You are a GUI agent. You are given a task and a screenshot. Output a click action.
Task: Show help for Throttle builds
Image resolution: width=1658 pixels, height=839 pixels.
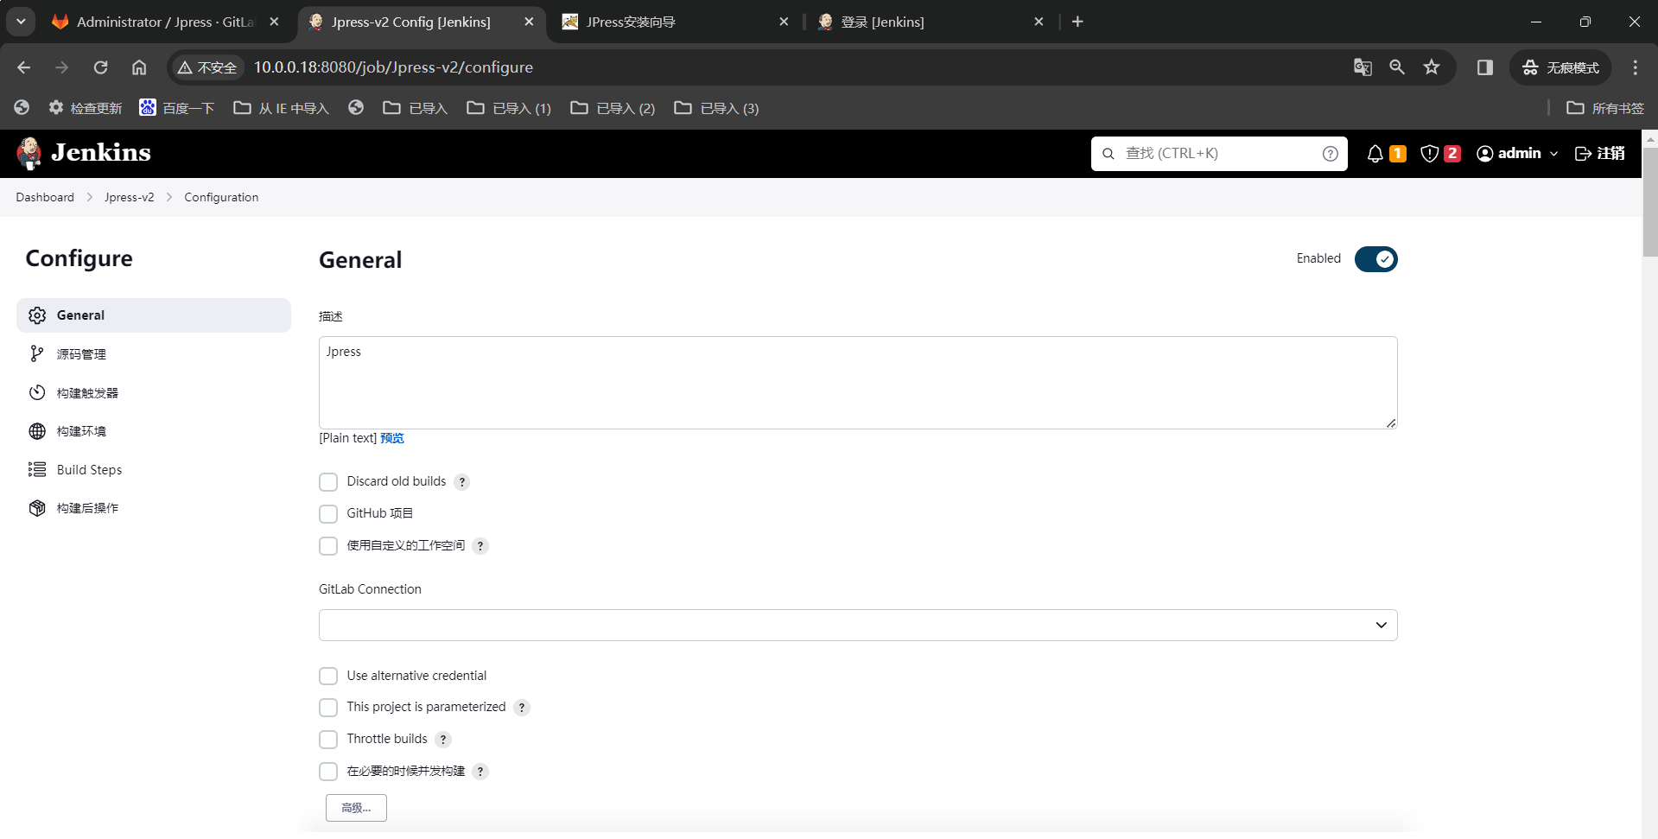point(443,740)
